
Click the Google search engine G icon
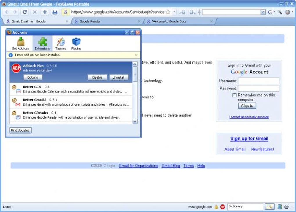tap(270, 12)
